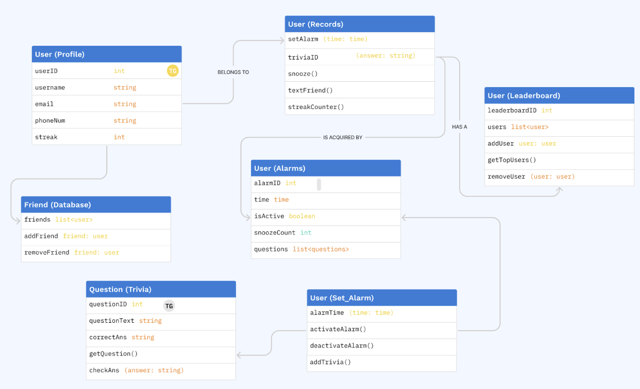This screenshot has width=640, height=389.
Task: Click the yellow TG avatar on userID row
Action: pos(172,71)
